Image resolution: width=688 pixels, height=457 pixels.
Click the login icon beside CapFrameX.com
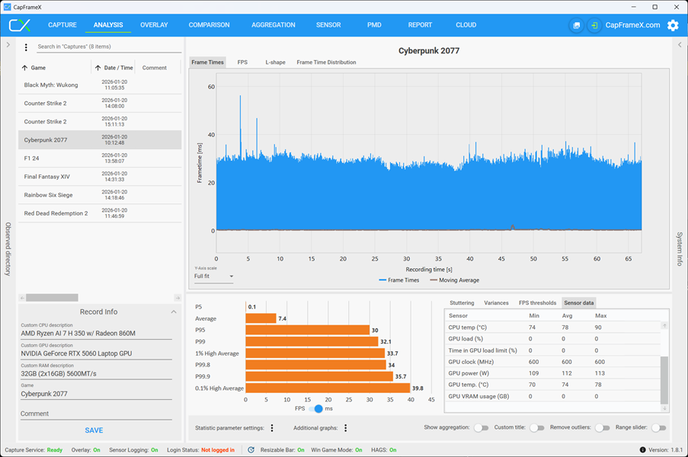click(594, 25)
